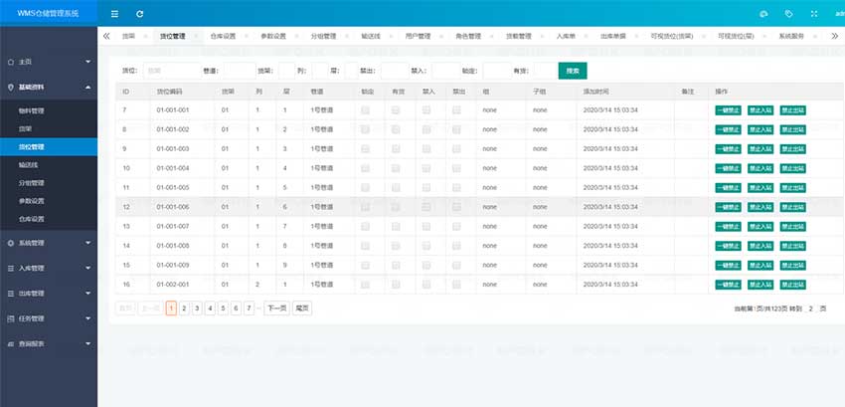Click the 货位 search input field

coord(171,71)
